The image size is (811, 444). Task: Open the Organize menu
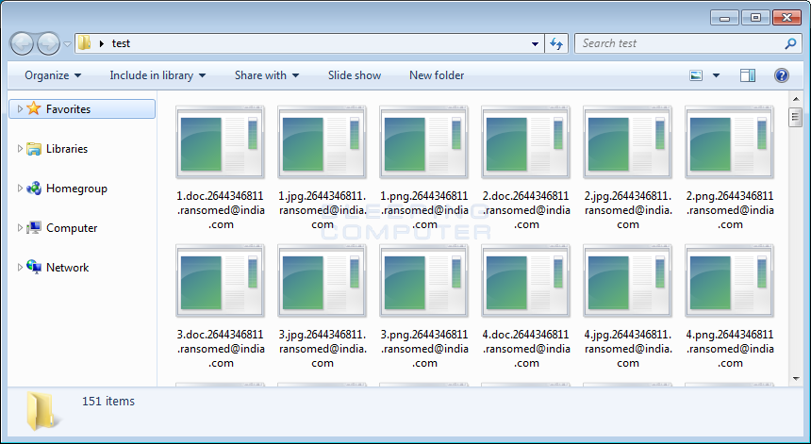[x=53, y=75]
